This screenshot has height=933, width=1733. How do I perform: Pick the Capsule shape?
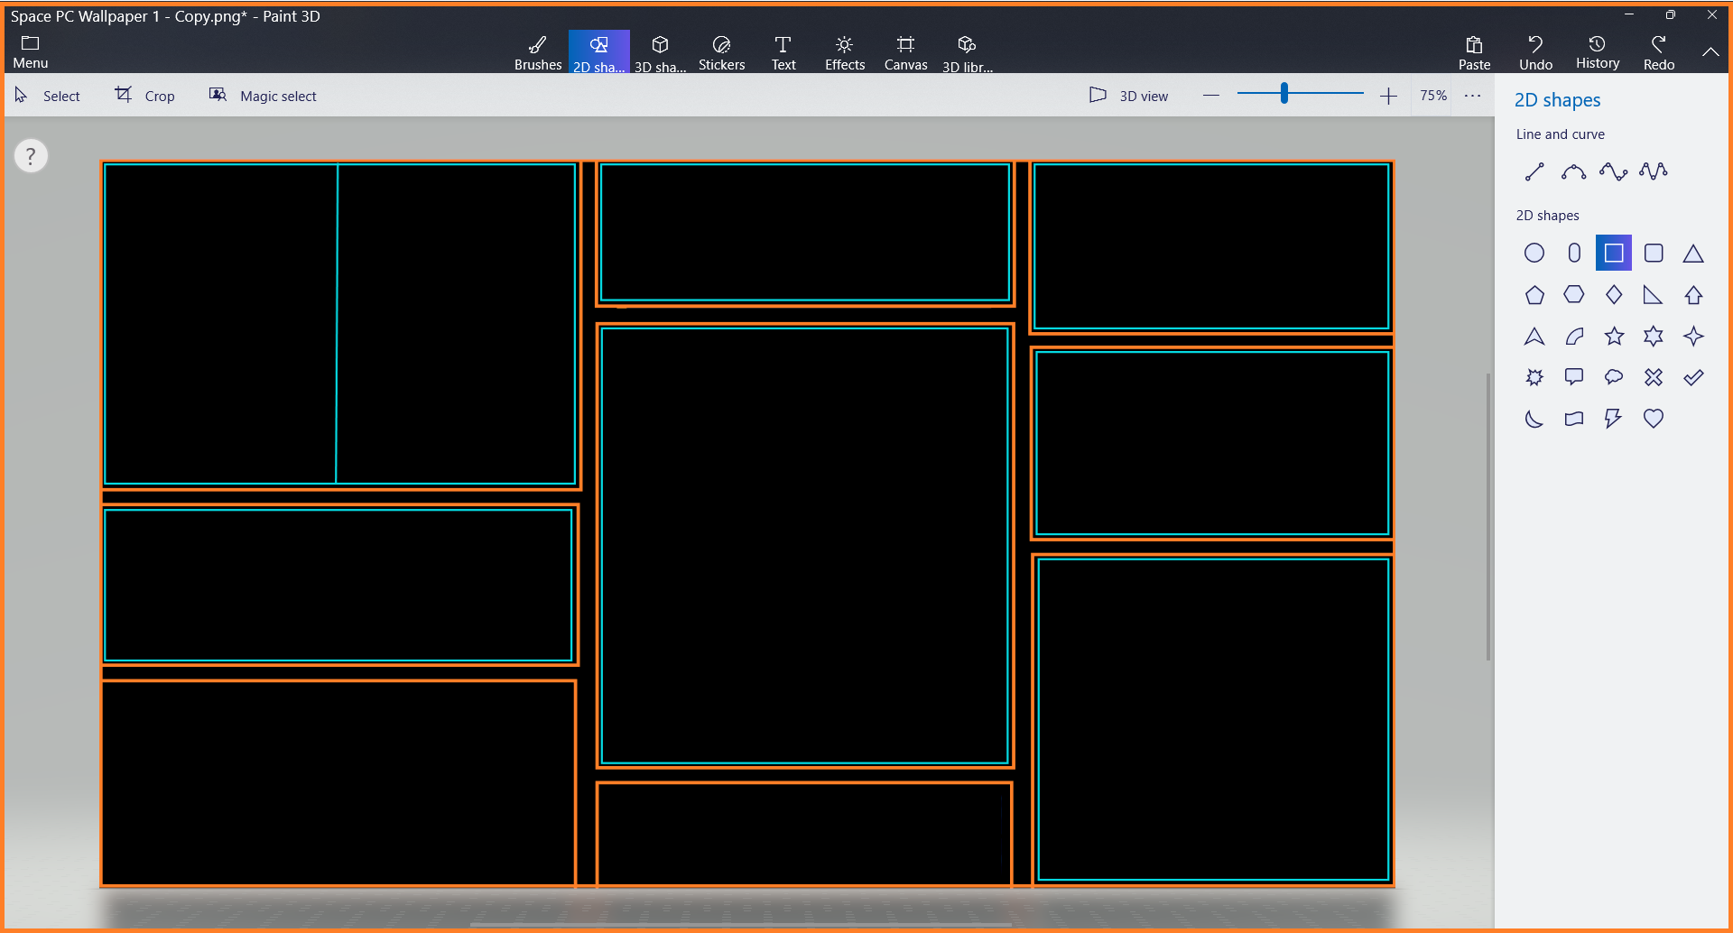(1574, 253)
